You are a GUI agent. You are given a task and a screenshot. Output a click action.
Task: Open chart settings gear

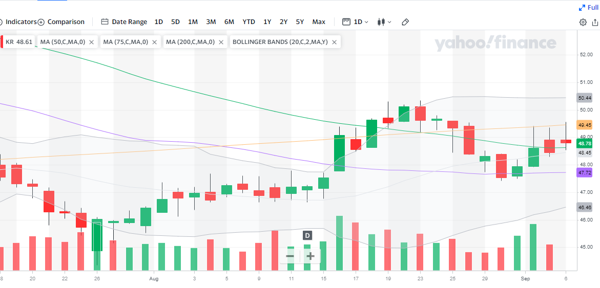tap(583, 22)
